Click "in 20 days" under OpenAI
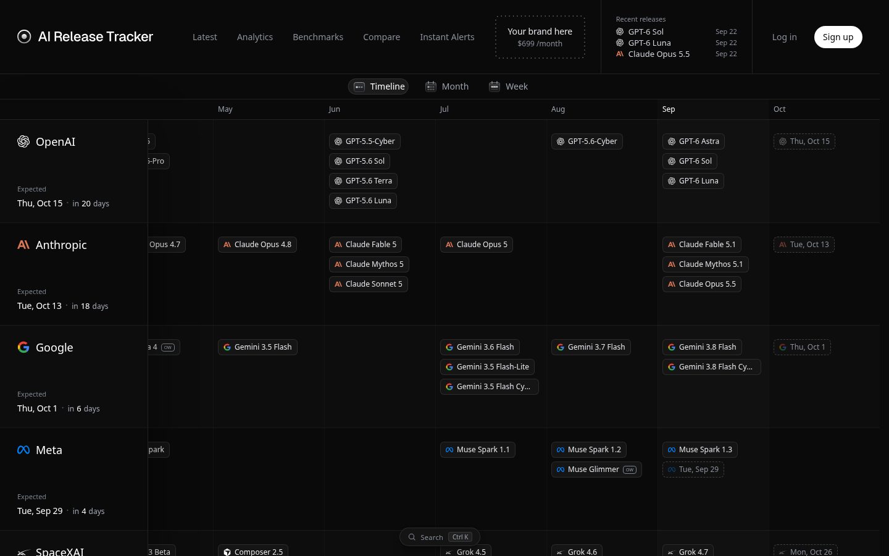 pos(91,203)
